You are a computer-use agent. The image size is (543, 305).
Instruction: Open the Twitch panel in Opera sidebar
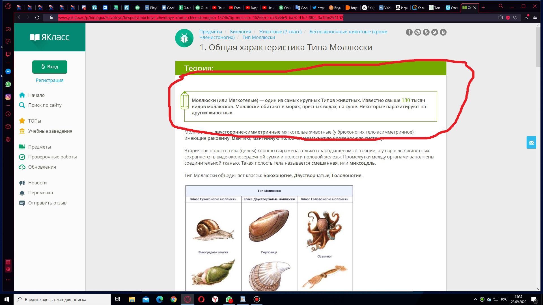8,54
